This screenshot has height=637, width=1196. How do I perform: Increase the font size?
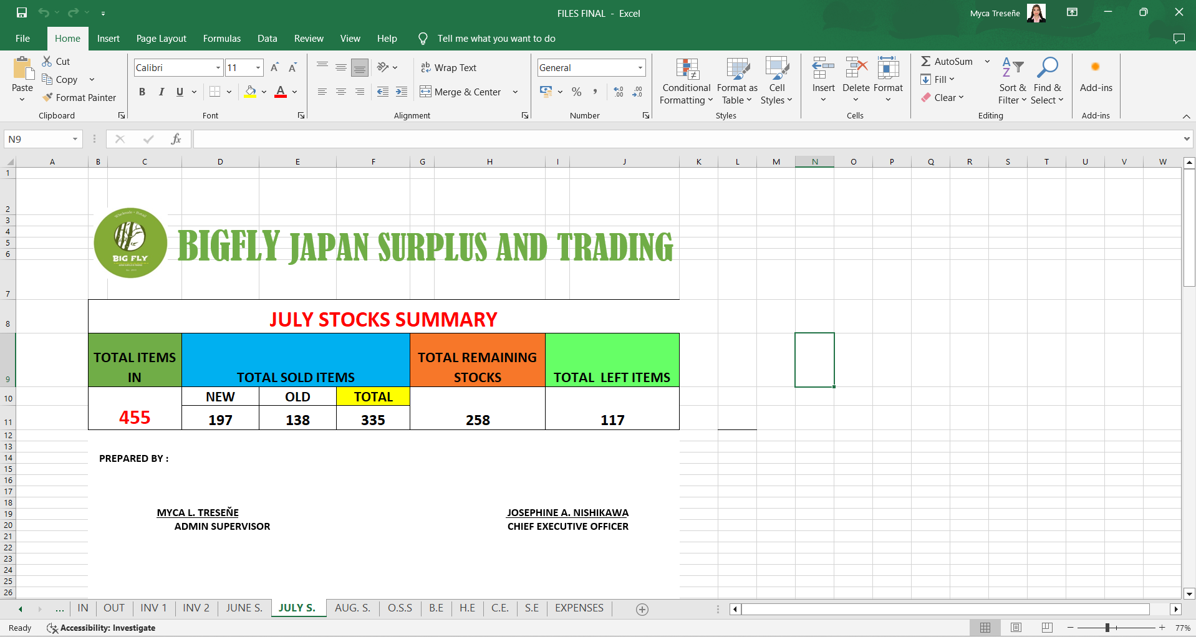(x=274, y=67)
